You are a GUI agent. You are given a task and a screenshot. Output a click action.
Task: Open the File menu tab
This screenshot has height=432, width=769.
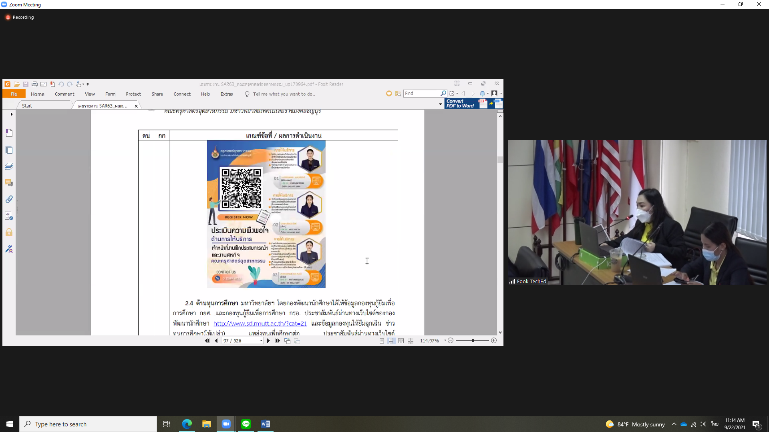coord(14,94)
